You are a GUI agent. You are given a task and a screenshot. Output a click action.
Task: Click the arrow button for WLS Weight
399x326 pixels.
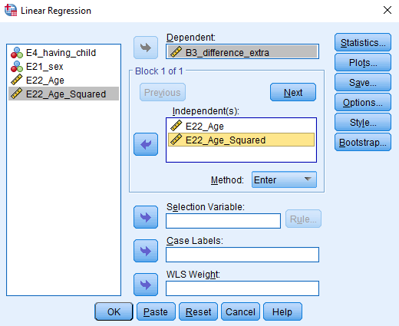(x=146, y=285)
